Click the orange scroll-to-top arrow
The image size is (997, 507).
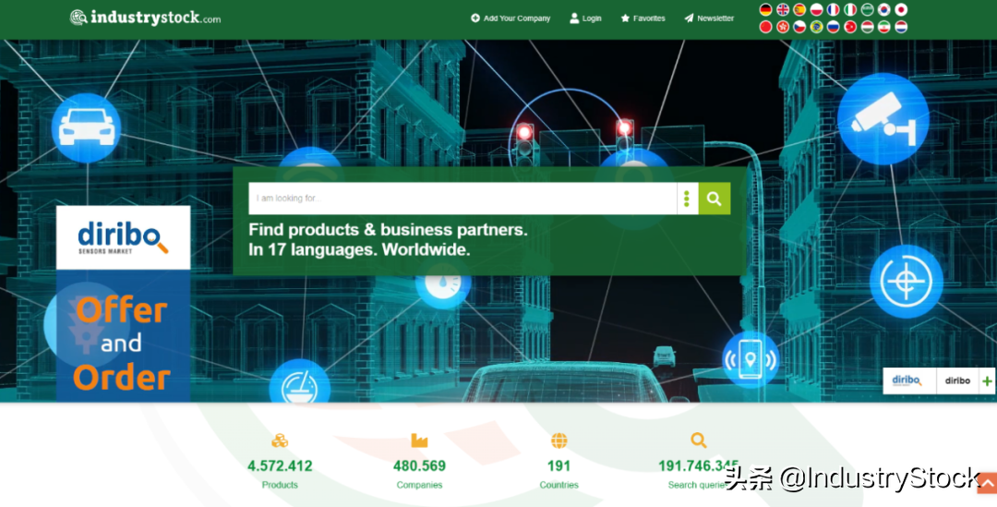tap(988, 483)
